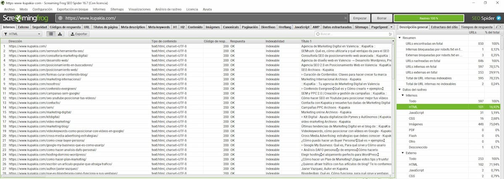Switch to tree structure view
The width and height of the screenshot is (504, 179).
(x=60, y=34)
